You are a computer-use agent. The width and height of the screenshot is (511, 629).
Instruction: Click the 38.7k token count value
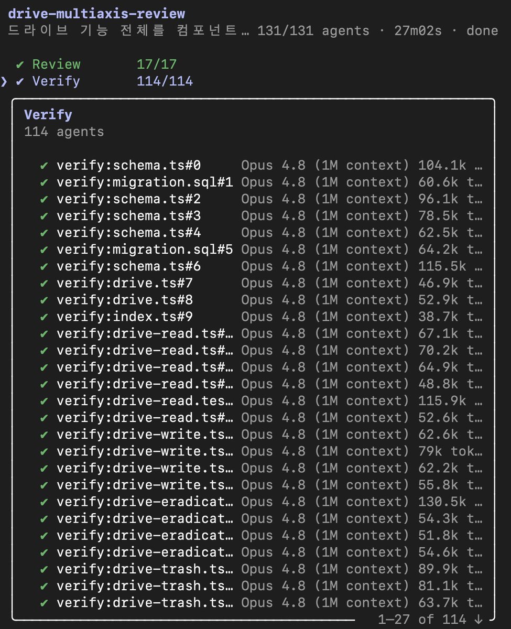click(x=438, y=317)
